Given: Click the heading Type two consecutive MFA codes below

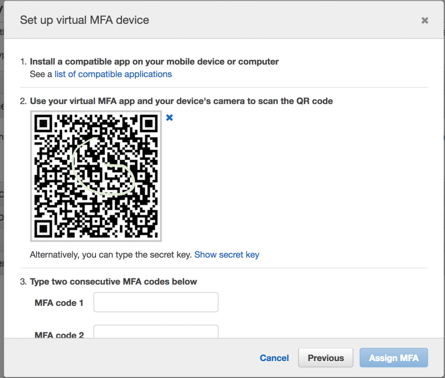Looking at the screenshot, I should point(113,282).
